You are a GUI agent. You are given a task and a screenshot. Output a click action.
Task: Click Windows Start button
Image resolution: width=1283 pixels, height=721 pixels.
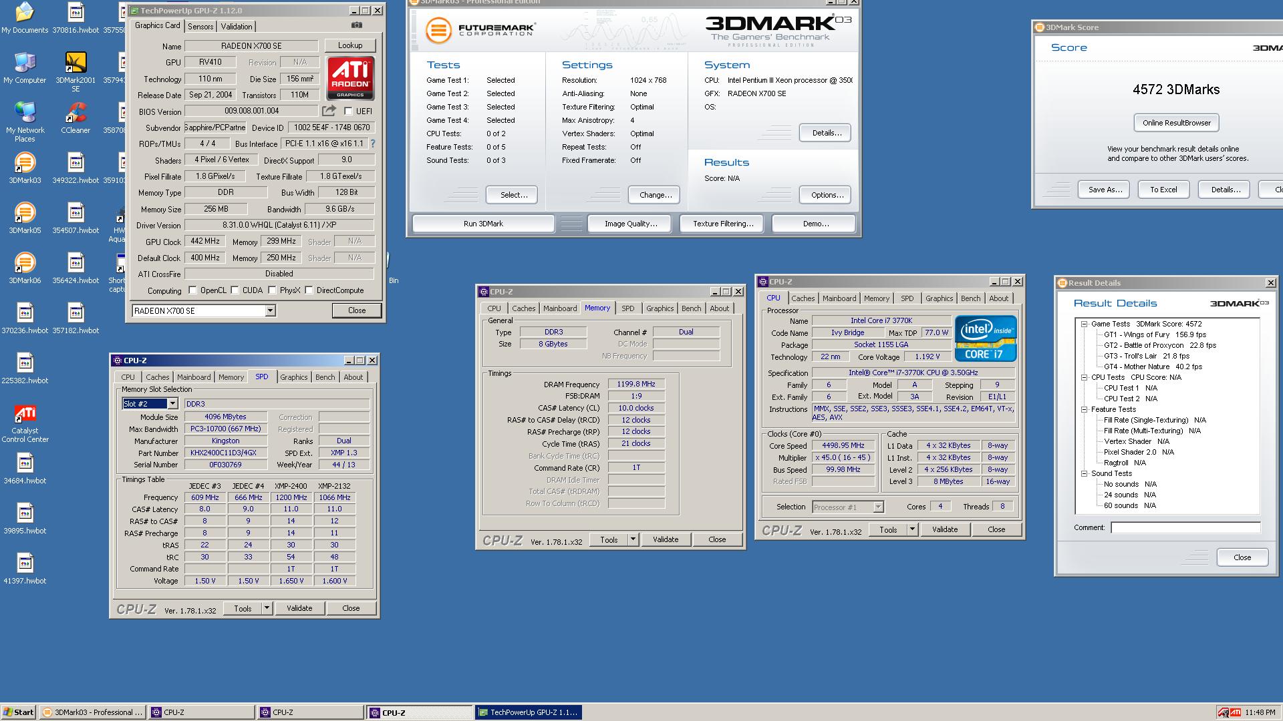[x=19, y=712]
